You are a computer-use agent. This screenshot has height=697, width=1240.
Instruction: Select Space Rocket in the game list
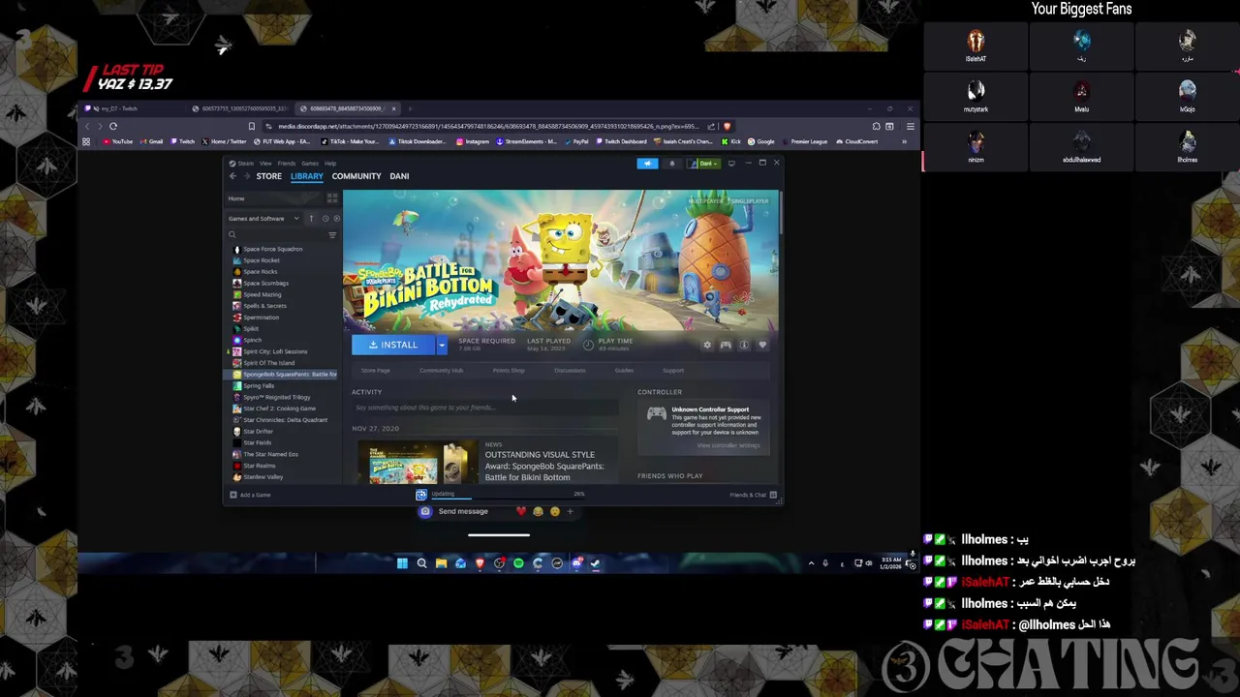(x=261, y=260)
